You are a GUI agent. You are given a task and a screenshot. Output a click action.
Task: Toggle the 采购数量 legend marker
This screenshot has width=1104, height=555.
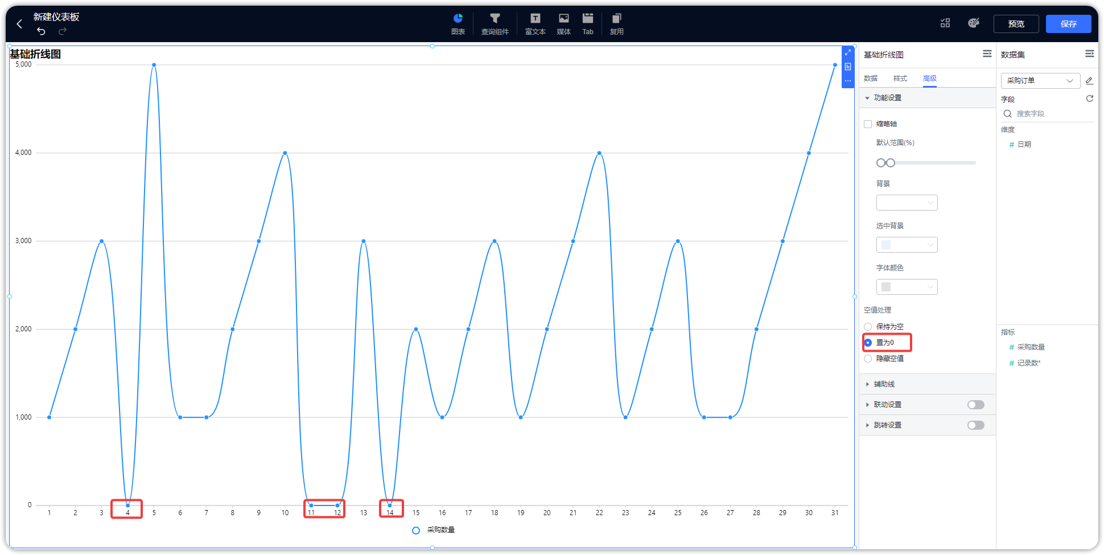point(416,531)
